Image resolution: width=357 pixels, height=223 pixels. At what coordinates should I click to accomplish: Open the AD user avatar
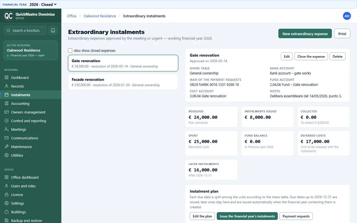[x=347, y=16]
